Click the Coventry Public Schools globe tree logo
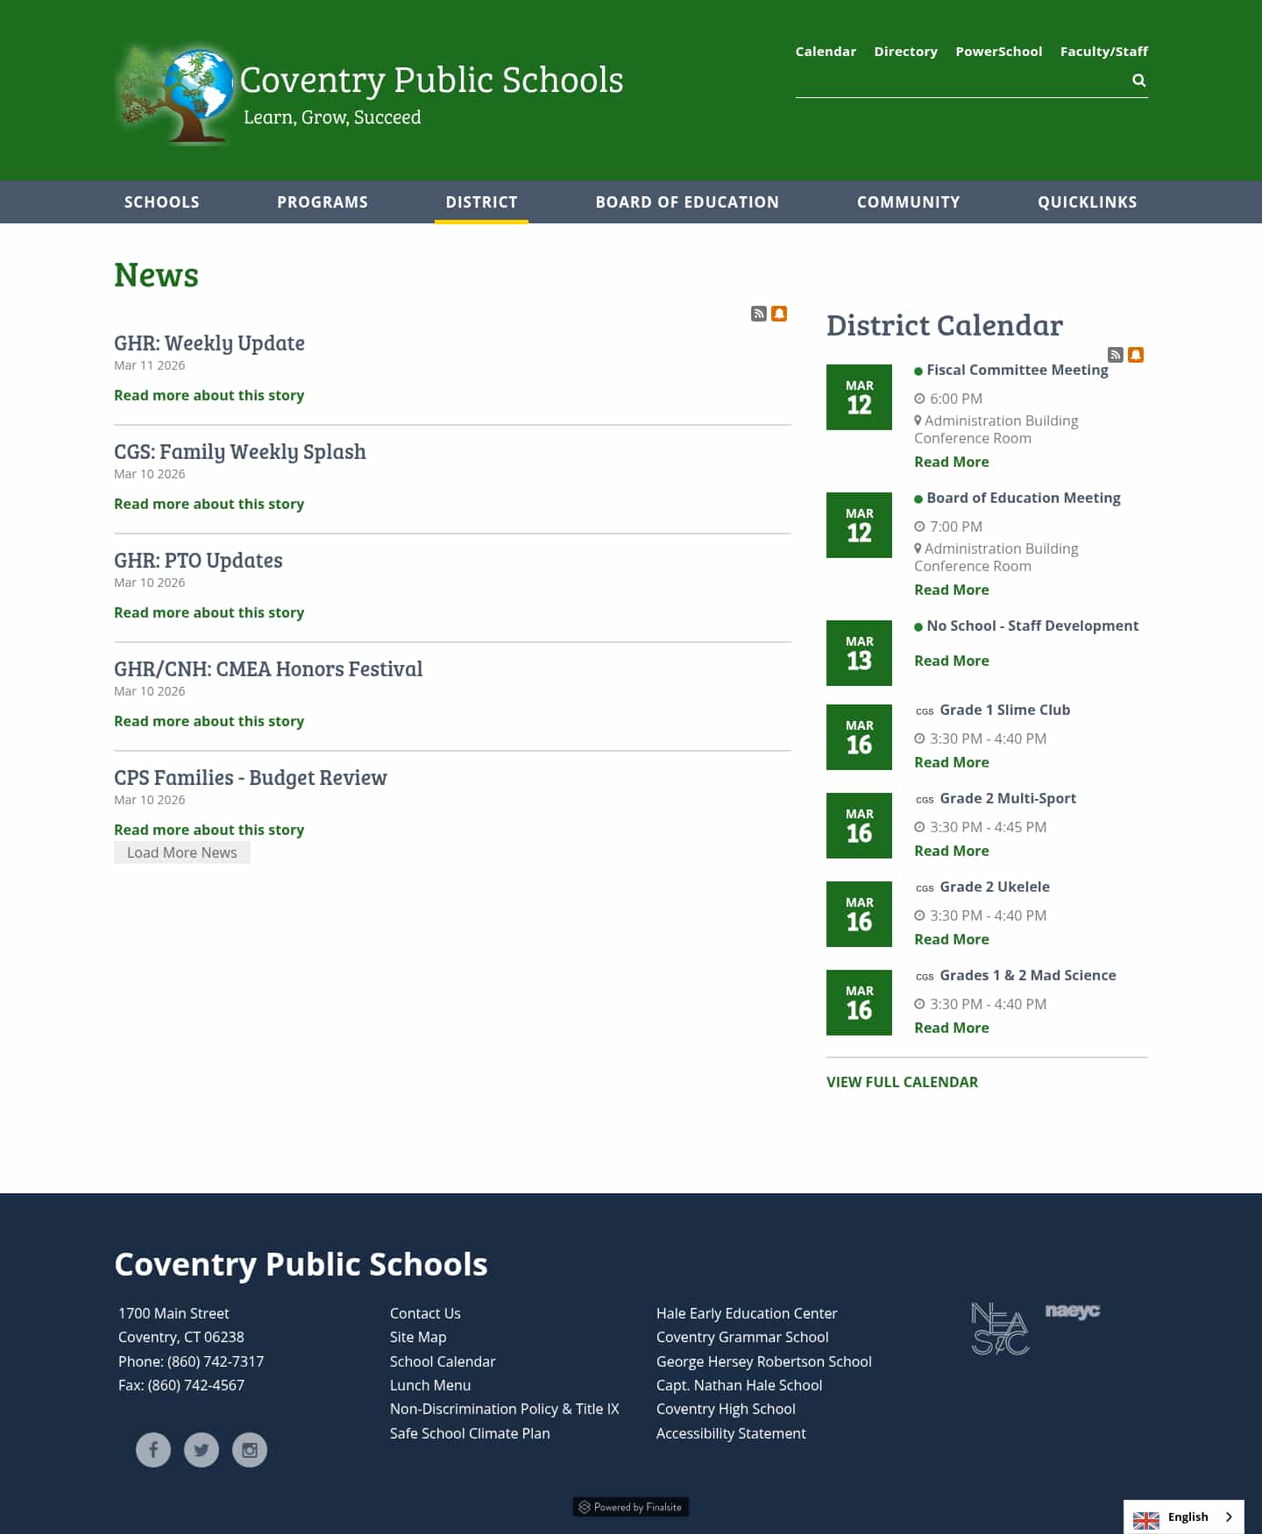Screen dimensions: 1262x1534 (x=176, y=95)
